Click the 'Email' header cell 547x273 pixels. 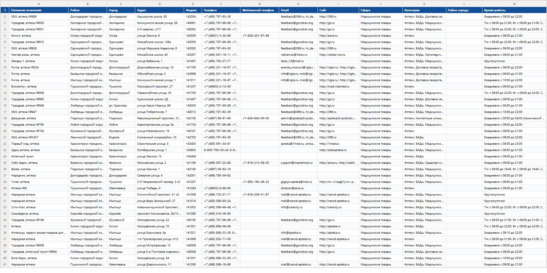point(298,10)
